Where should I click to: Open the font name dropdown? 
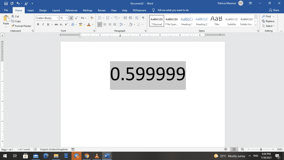point(57,18)
